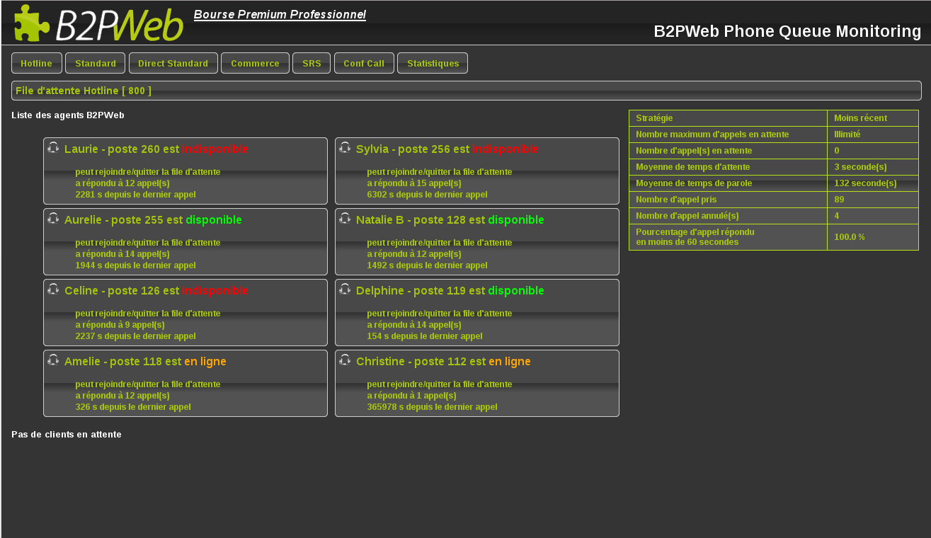Image resolution: width=931 pixels, height=538 pixels.
Task: Click Amelie's headset icon
Action: (53, 360)
